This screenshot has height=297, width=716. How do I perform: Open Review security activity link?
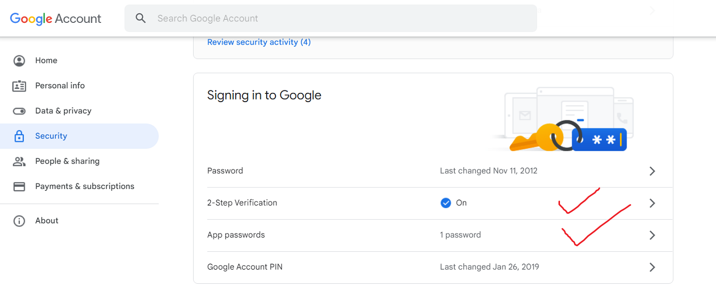[259, 42]
